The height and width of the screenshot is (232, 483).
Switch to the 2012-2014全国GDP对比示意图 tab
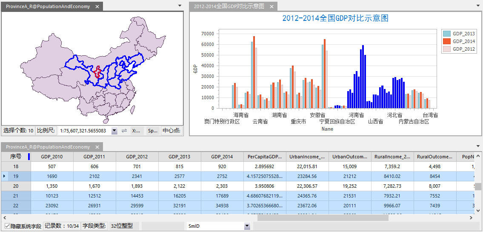[229, 7]
